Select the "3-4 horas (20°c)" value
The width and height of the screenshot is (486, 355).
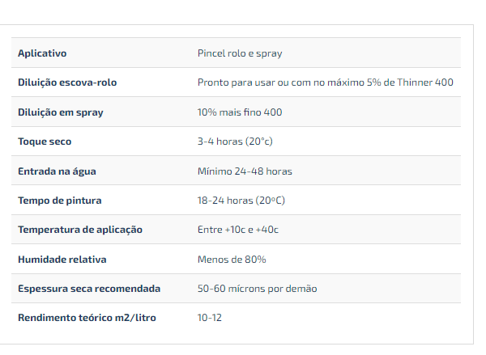click(235, 142)
